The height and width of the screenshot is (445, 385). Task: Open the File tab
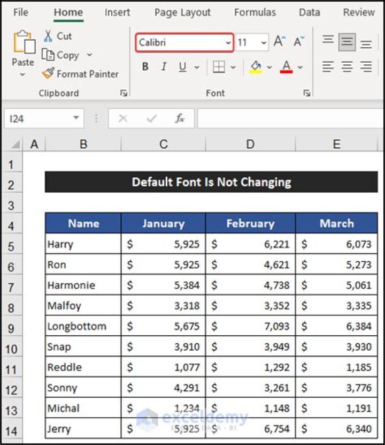pyautogui.click(x=21, y=12)
